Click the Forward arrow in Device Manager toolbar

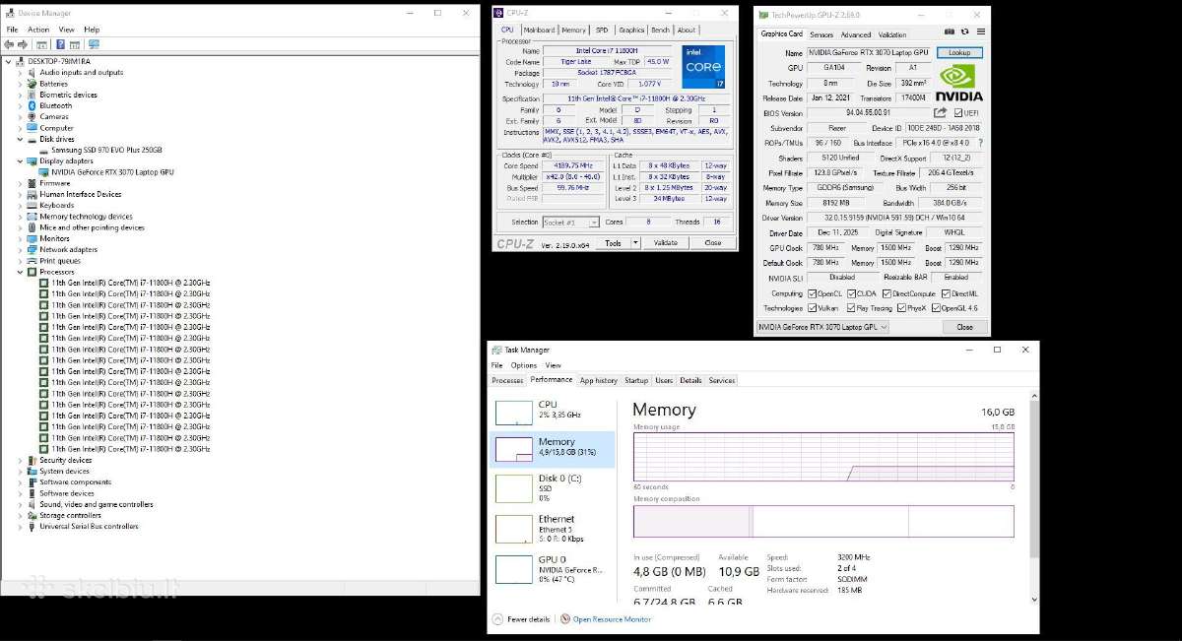pos(22,44)
